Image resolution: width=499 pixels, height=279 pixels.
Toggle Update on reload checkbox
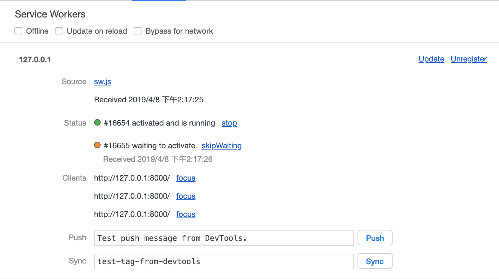coord(59,31)
